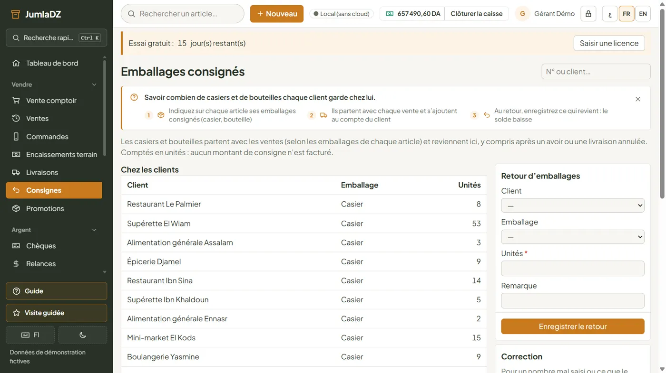The height and width of the screenshot is (373, 666).
Task: Open the Promotions page
Action: (x=54, y=209)
